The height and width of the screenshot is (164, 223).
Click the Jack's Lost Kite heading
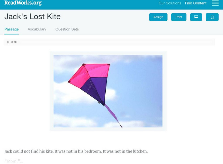pyautogui.click(x=32, y=17)
